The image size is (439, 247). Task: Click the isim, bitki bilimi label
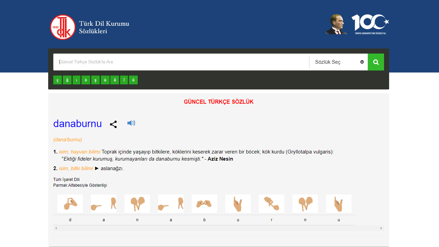(76, 168)
